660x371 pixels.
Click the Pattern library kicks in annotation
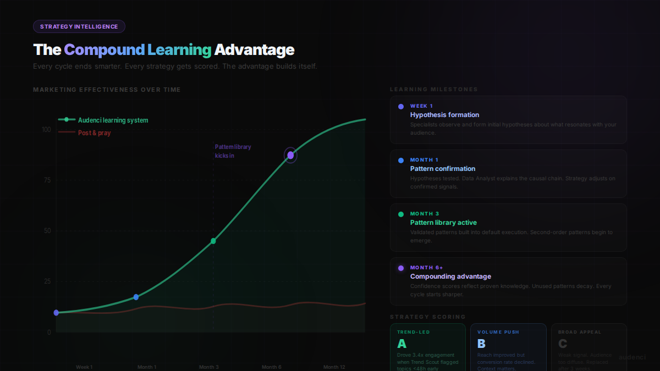coord(232,151)
